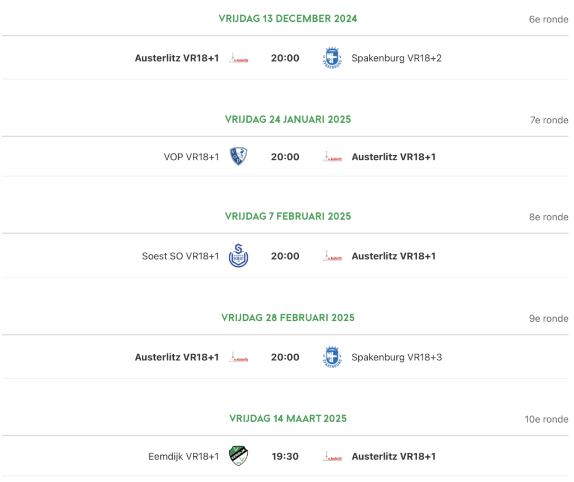Open Soest SO VR18+1 team link
The height and width of the screenshot is (482, 574).
pyautogui.click(x=180, y=256)
